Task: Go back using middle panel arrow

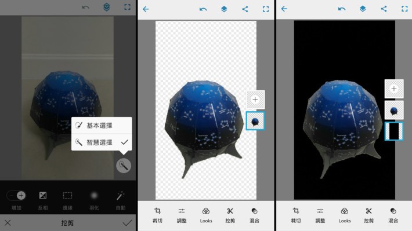Action: point(146,9)
